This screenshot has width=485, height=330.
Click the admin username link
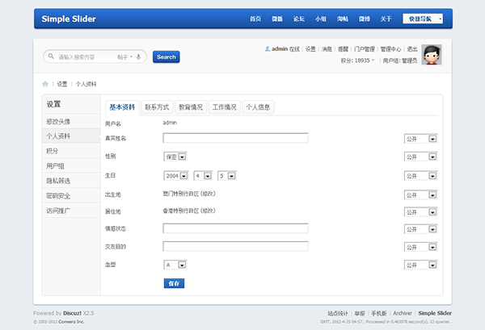(x=280, y=48)
